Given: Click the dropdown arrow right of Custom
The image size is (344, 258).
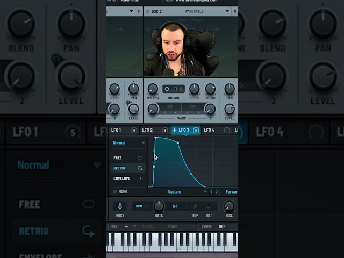Looking at the screenshot, I should (x=205, y=192).
